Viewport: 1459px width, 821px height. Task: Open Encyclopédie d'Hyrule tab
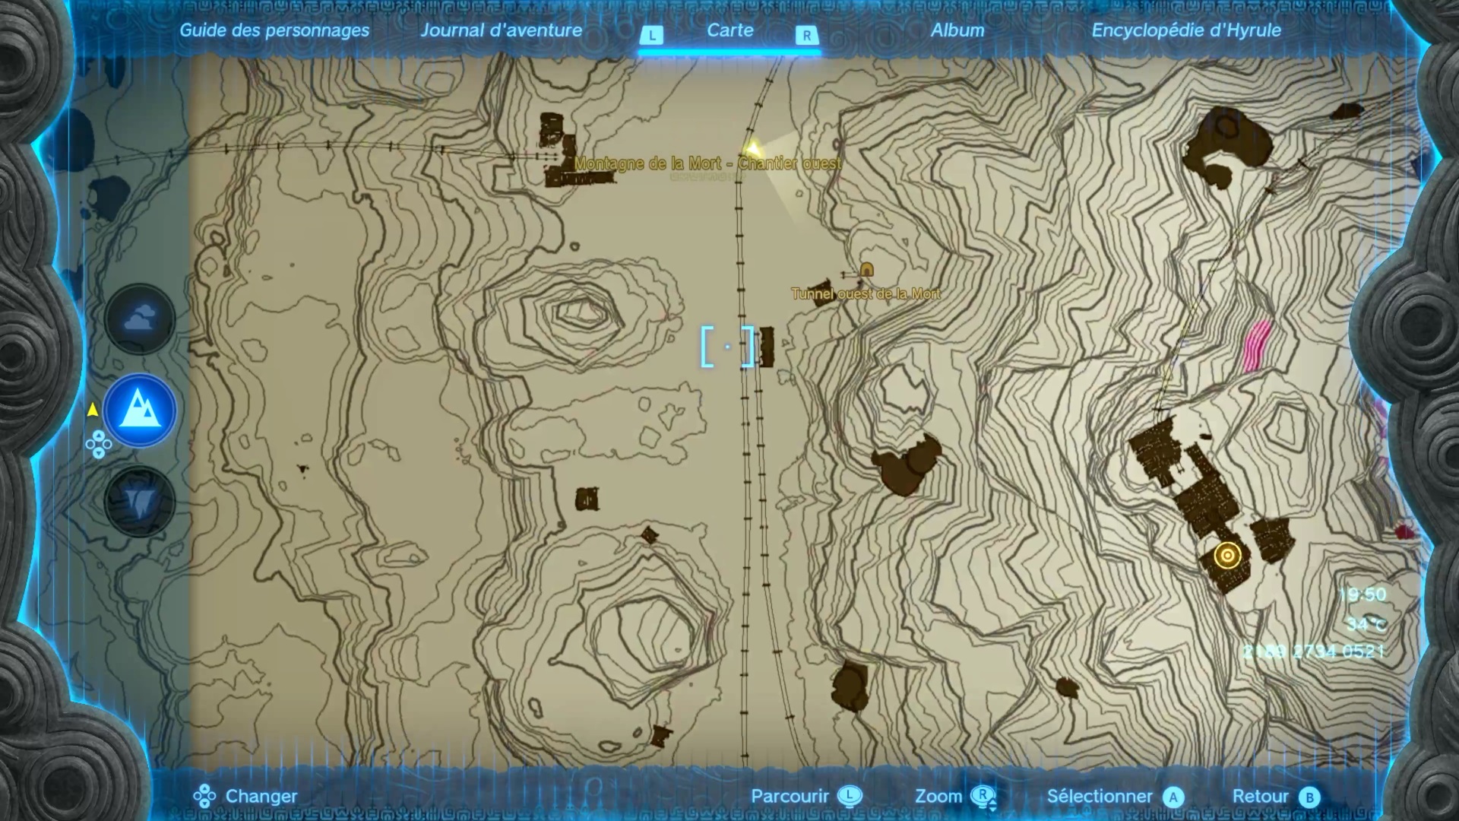pos(1186,30)
